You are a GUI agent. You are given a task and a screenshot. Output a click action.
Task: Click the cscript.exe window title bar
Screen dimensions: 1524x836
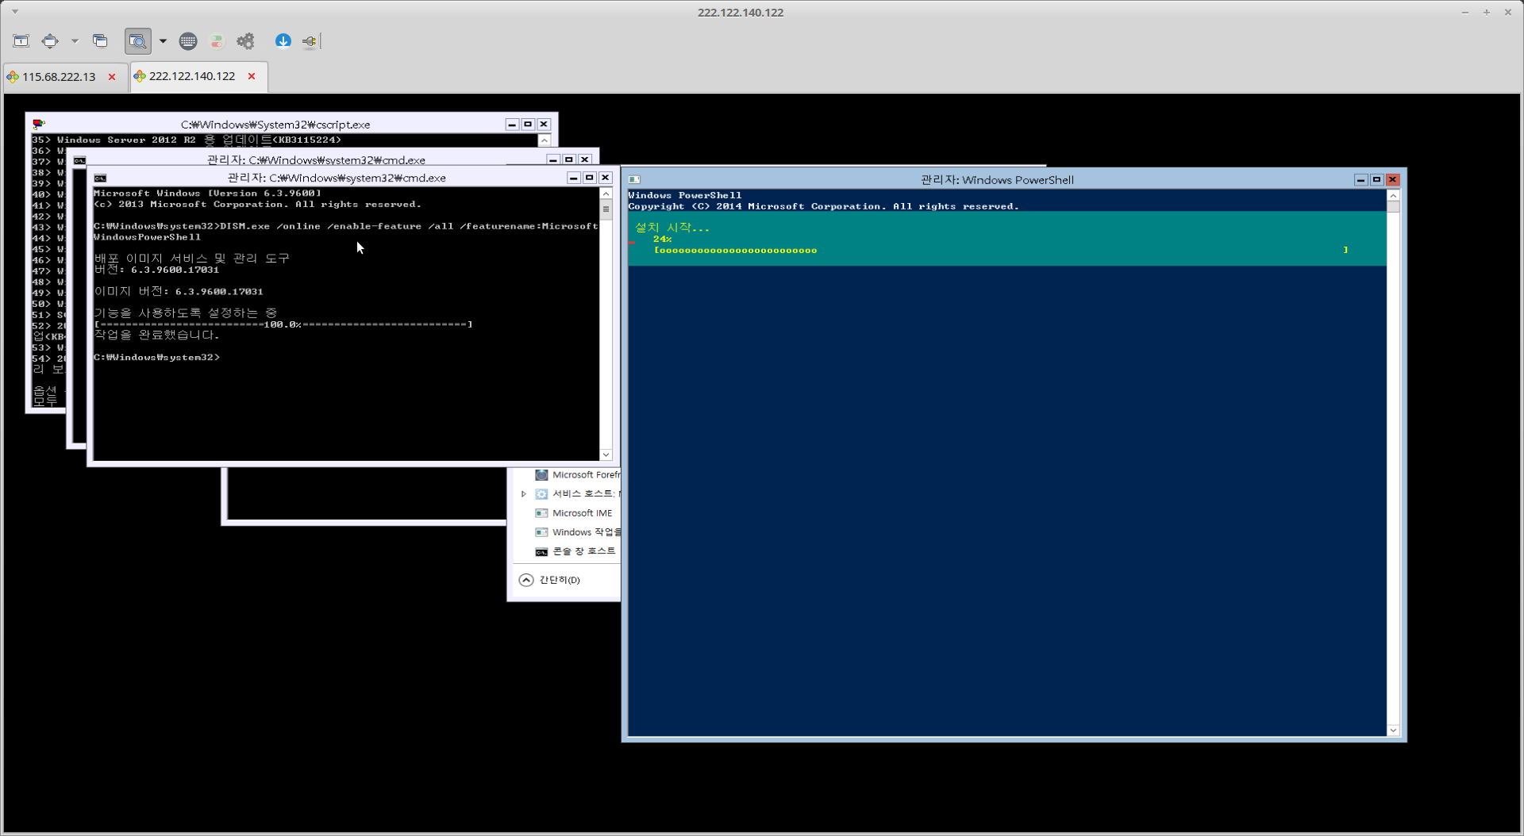(275, 125)
